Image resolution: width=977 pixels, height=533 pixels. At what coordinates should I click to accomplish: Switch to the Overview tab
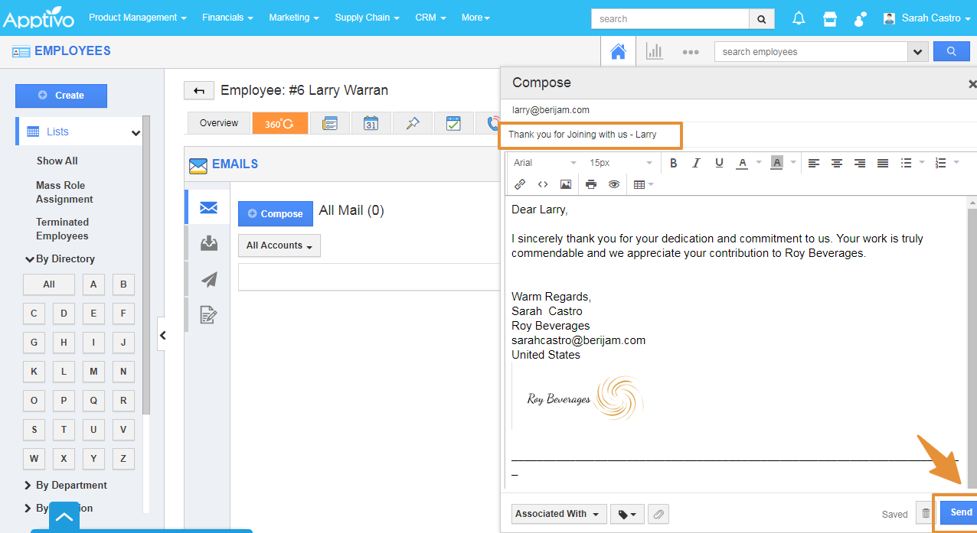pos(219,123)
